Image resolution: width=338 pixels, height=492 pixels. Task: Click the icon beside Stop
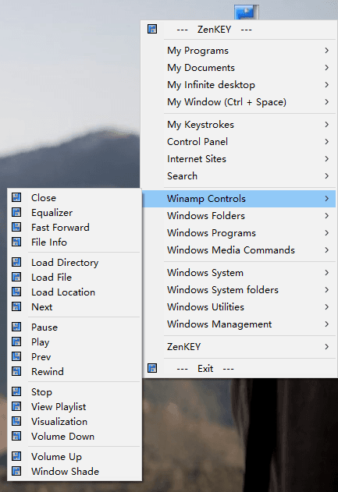[16, 391]
